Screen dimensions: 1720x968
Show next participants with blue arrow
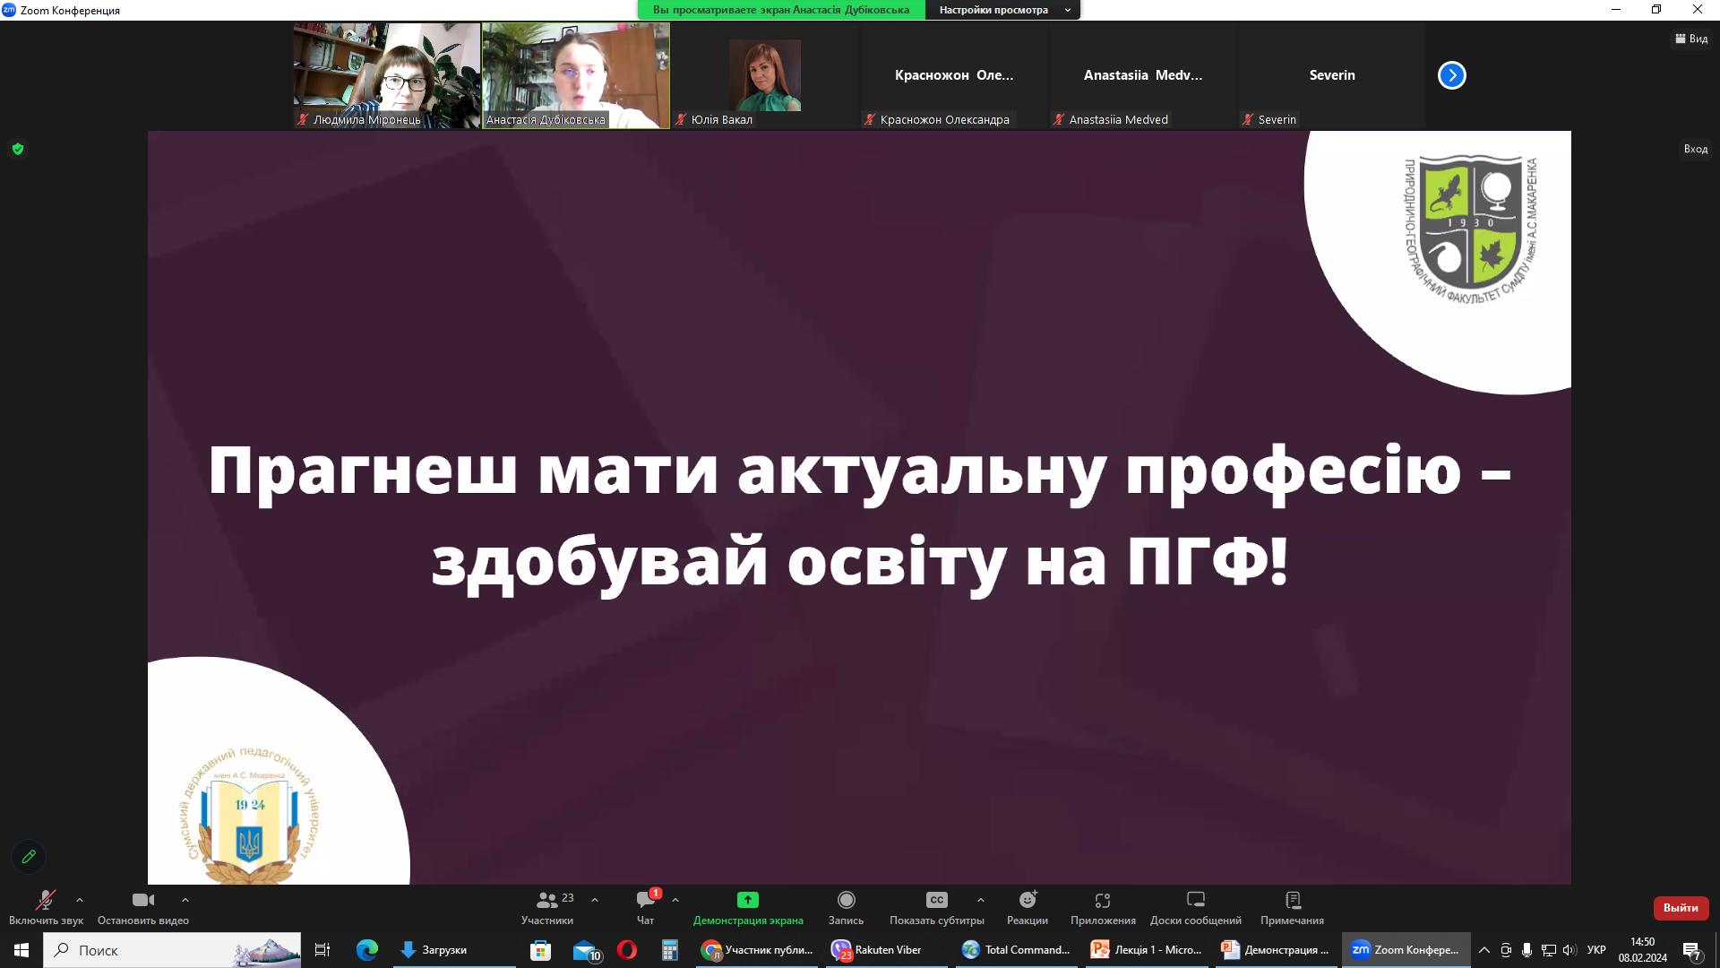tap(1451, 75)
